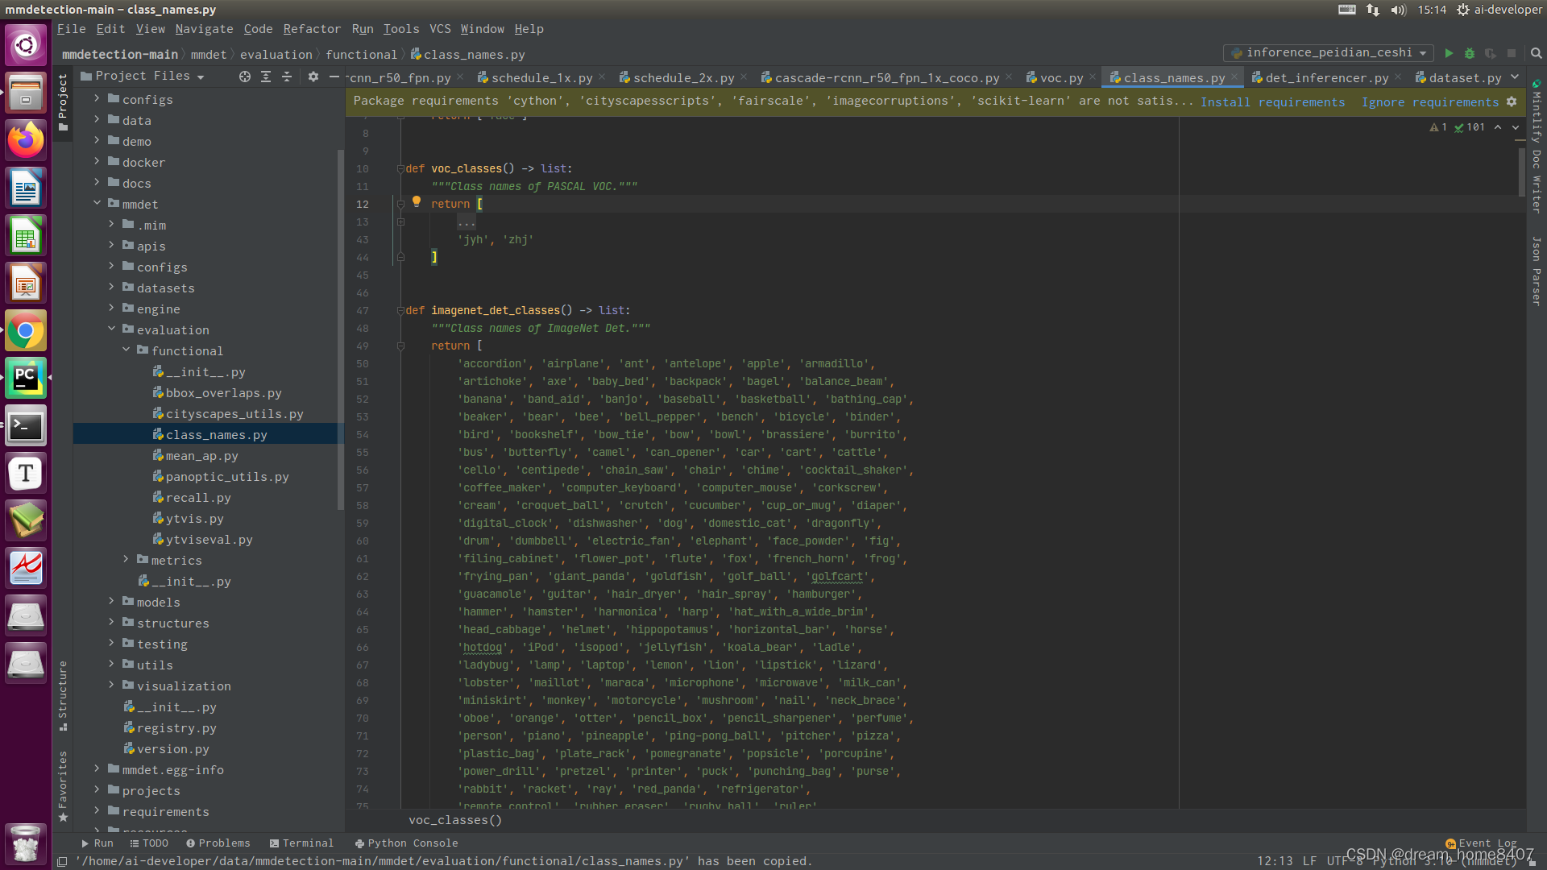
Task: Toggle line 44 code folding arrow
Action: tap(401, 257)
